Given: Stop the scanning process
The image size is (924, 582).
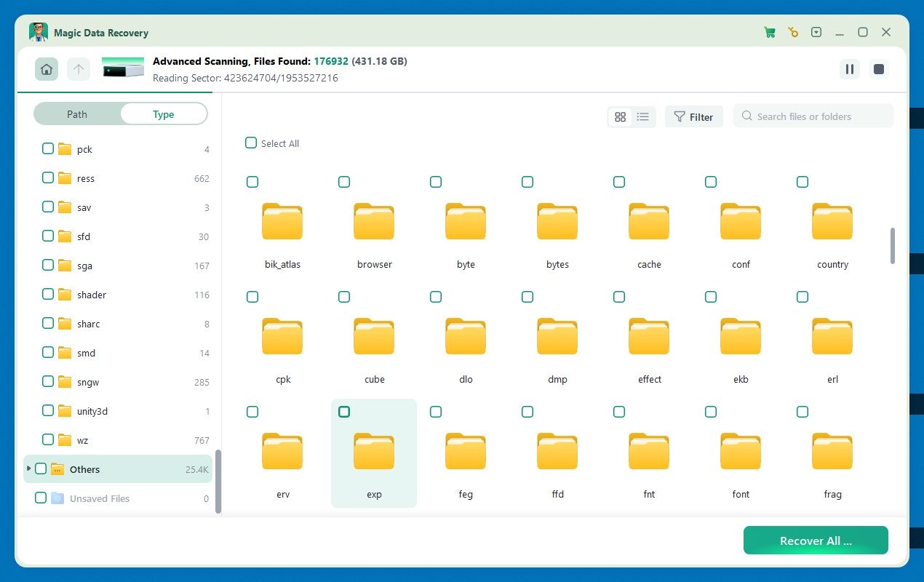Looking at the screenshot, I should tap(878, 69).
